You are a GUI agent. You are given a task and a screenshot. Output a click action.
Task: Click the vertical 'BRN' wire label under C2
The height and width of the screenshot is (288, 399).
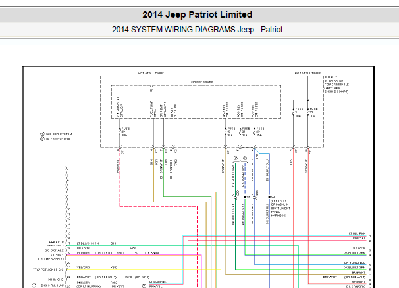click(x=151, y=163)
